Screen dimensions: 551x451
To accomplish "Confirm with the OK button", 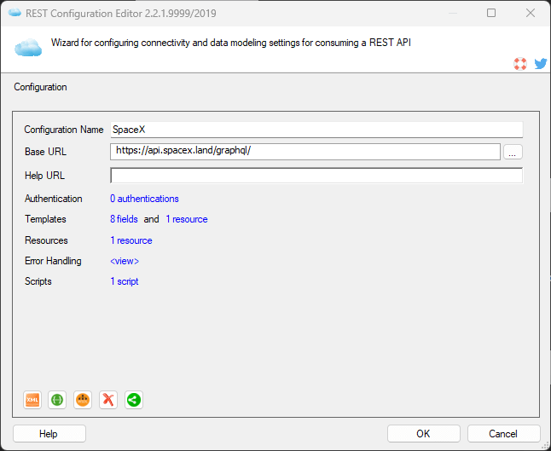I will coord(423,434).
